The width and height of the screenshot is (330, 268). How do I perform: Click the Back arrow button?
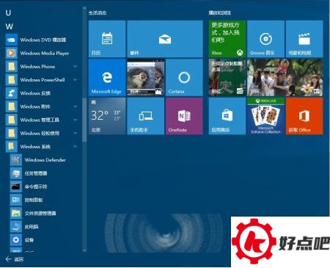9,259
